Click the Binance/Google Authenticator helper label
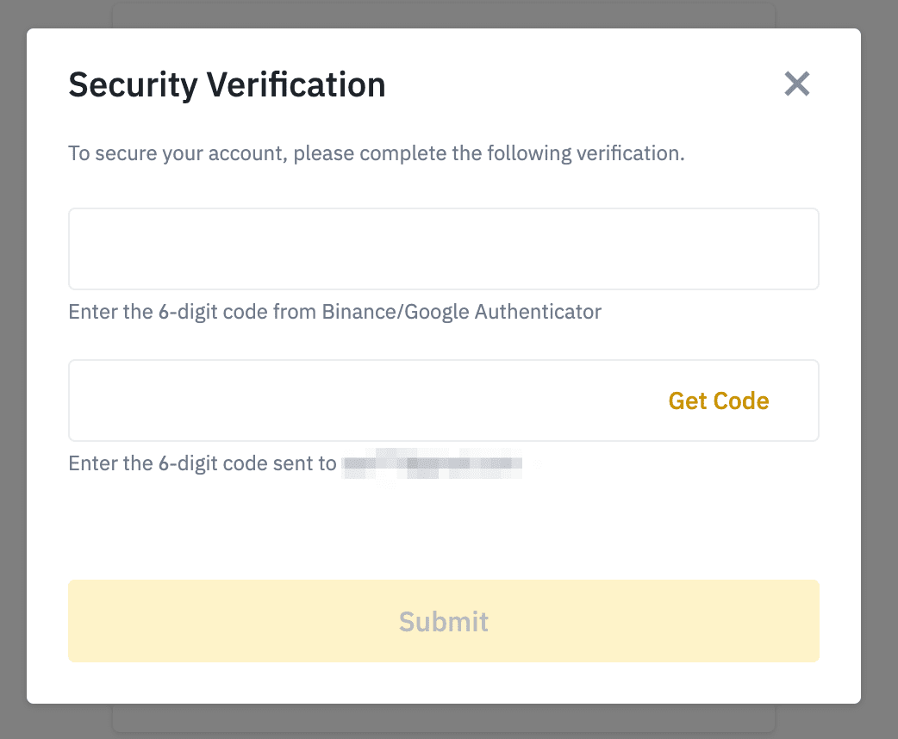Viewport: 898px width, 739px height. click(x=334, y=311)
